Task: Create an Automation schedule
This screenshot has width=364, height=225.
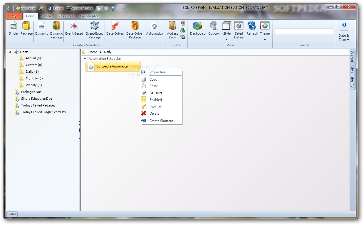Action: [155, 28]
